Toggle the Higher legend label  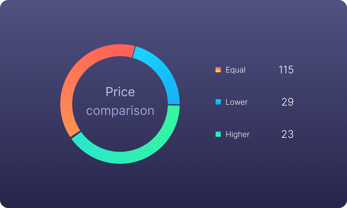(237, 134)
